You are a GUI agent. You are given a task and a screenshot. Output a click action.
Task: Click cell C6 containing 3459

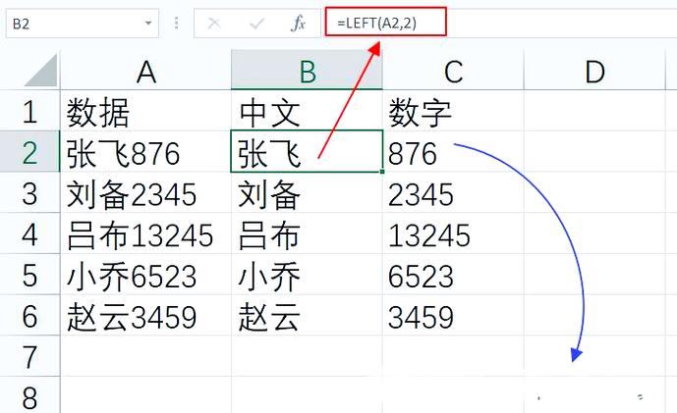(x=453, y=315)
